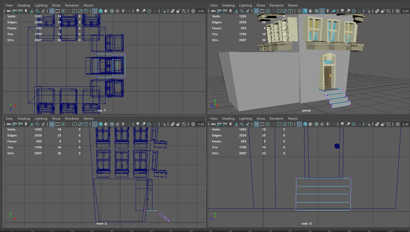
Task: Toggle the grid display in persp view
Action: point(255,11)
